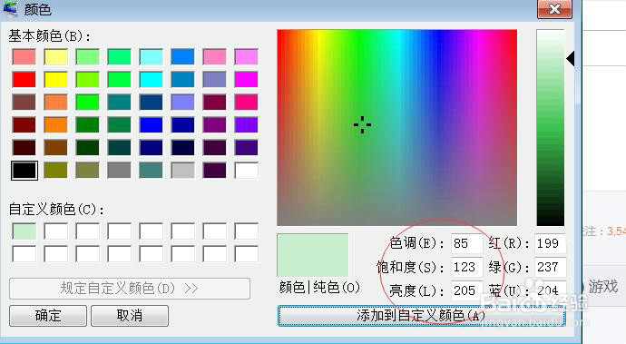Select the light cyan first-row swatch
Screen dimensions: 626x344
tap(151, 57)
